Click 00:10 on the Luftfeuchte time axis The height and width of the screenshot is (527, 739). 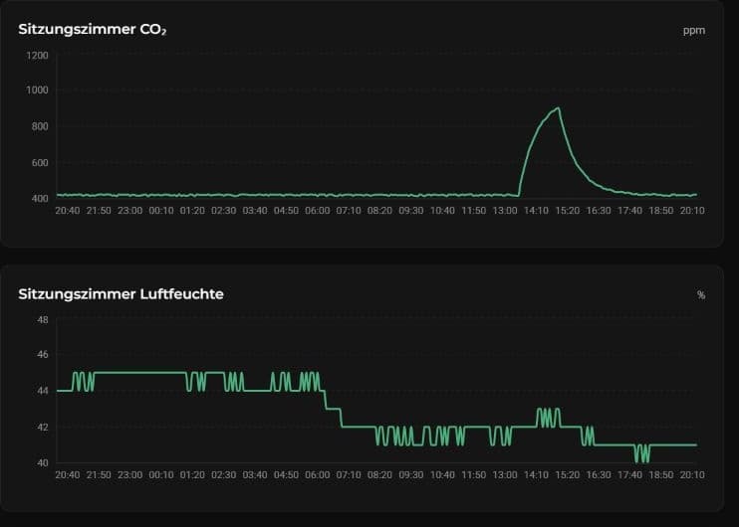point(161,475)
